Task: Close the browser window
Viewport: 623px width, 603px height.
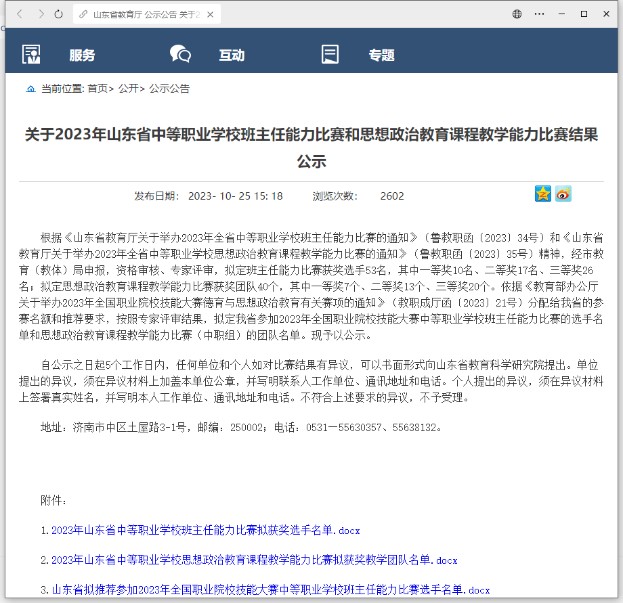Action: tap(606, 14)
